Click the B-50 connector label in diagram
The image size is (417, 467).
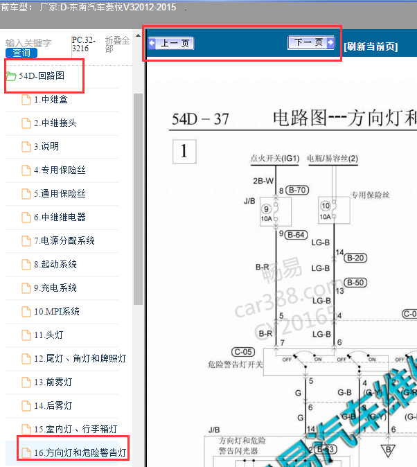(355, 282)
